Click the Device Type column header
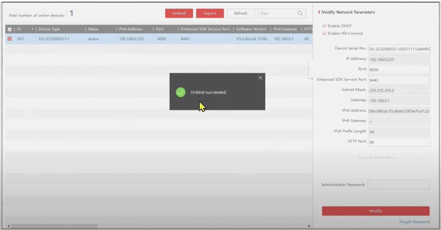Image resolution: width=441 pixels, height=230 pixels. click(x=50, y=29)
